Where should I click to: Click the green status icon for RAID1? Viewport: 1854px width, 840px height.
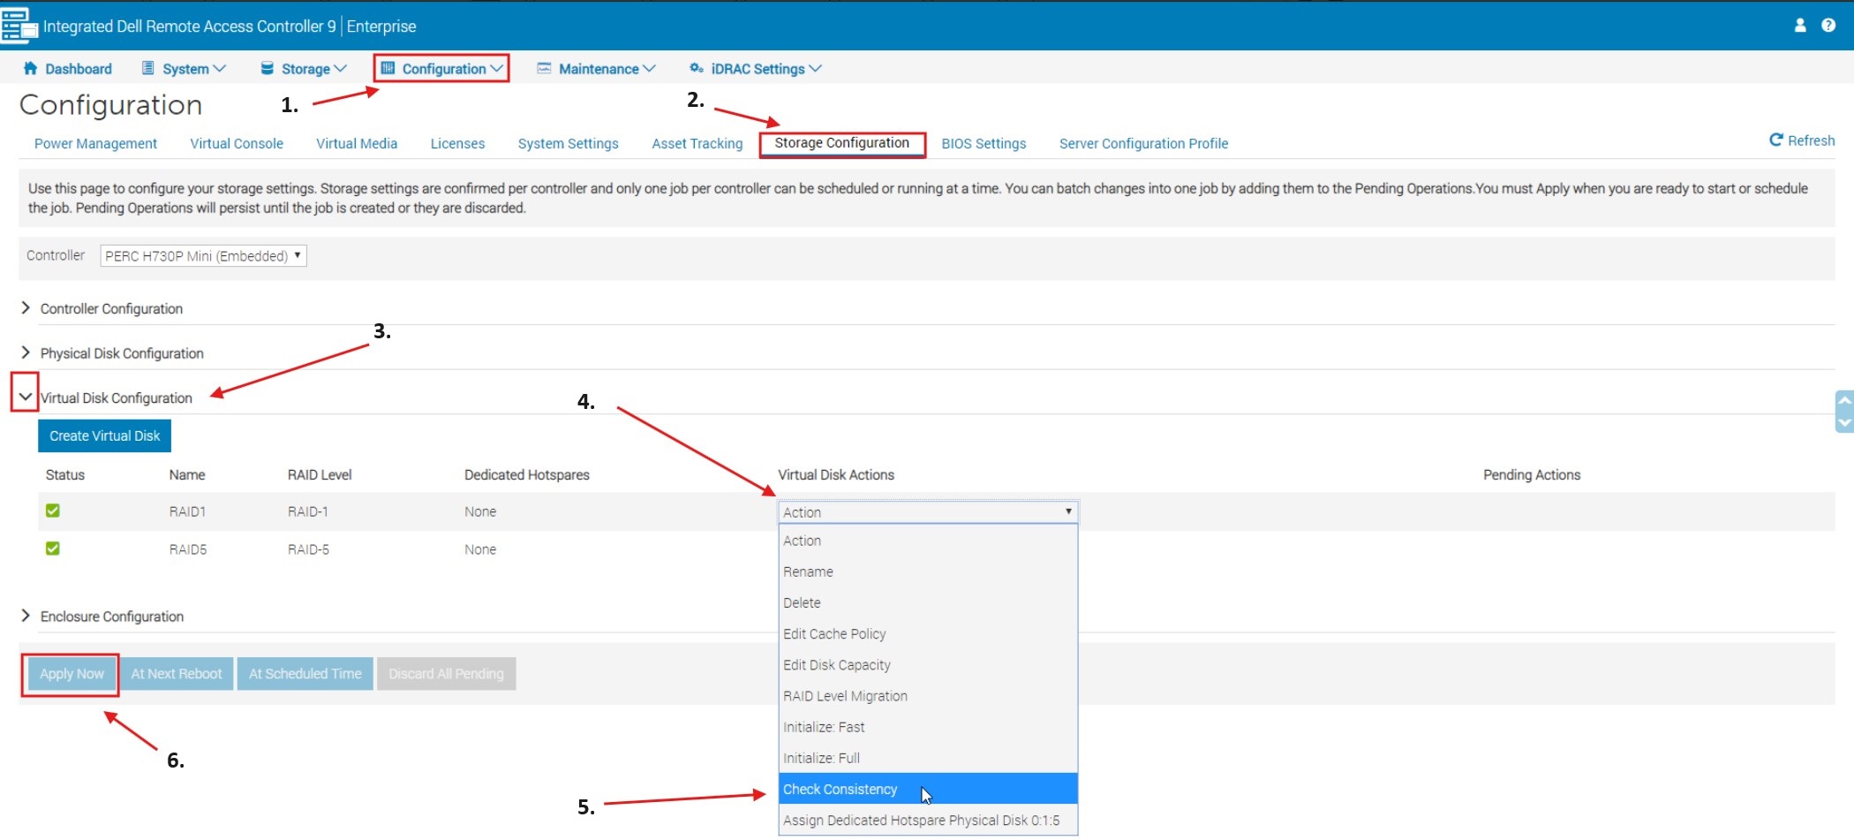coord(53,511)
